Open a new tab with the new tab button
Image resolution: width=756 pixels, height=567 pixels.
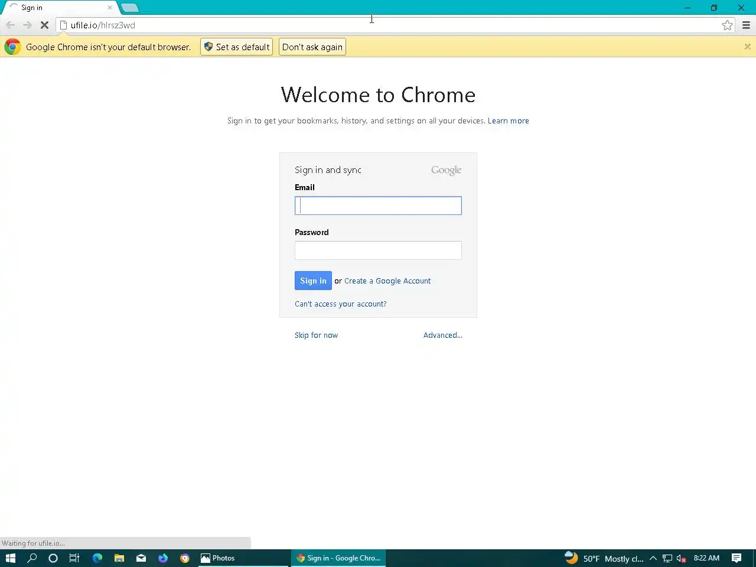(129, 8)
